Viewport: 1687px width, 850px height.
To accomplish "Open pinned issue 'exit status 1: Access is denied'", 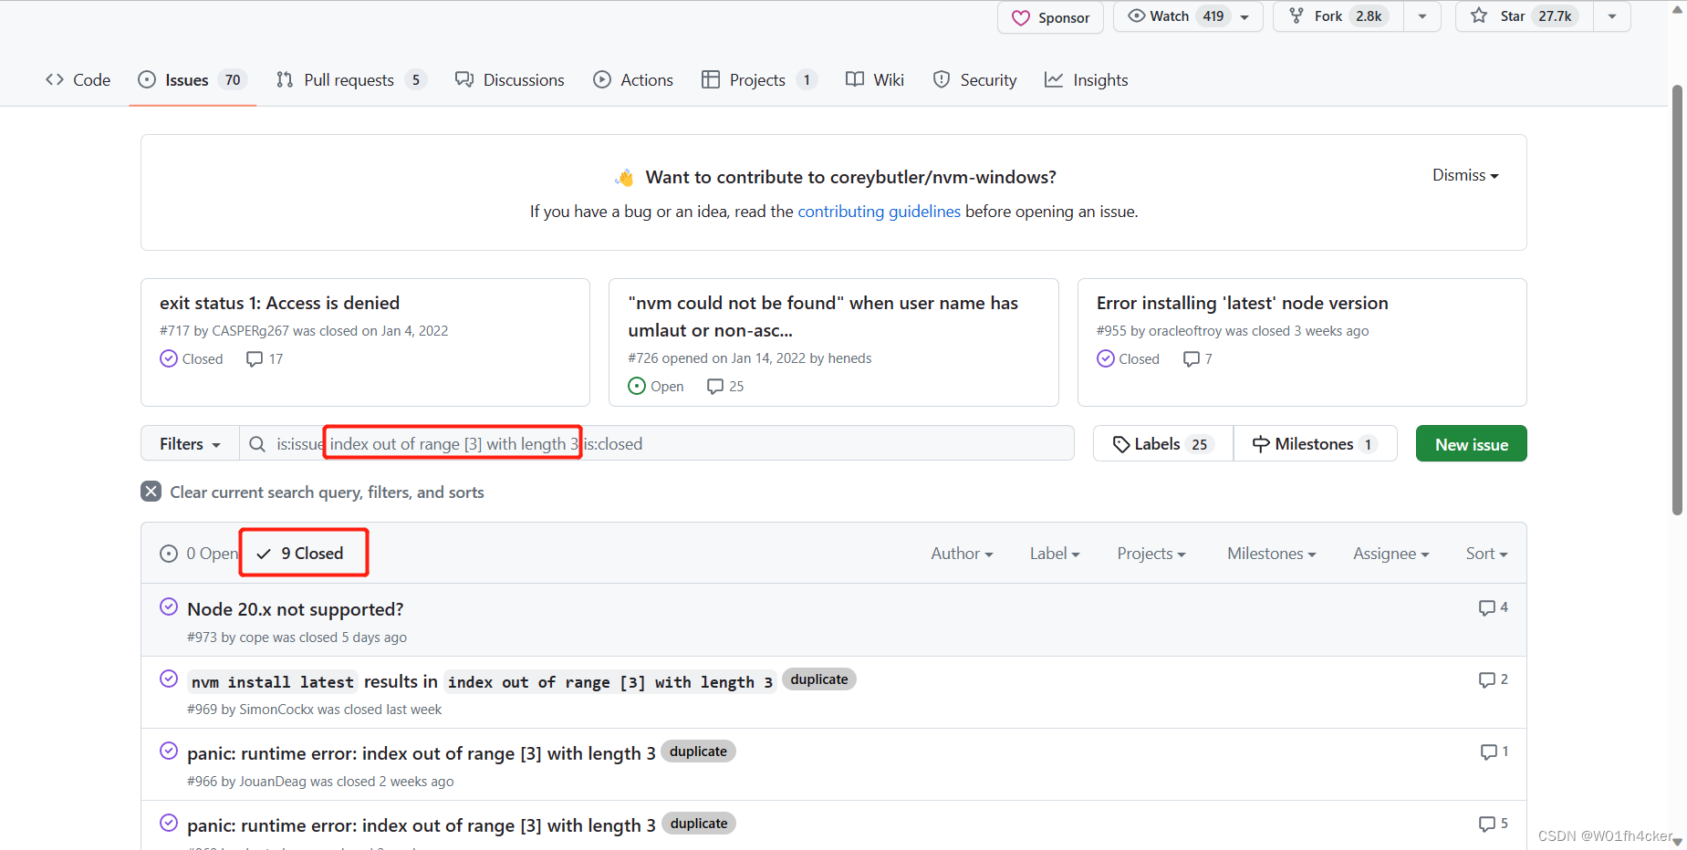I will 279,303.
